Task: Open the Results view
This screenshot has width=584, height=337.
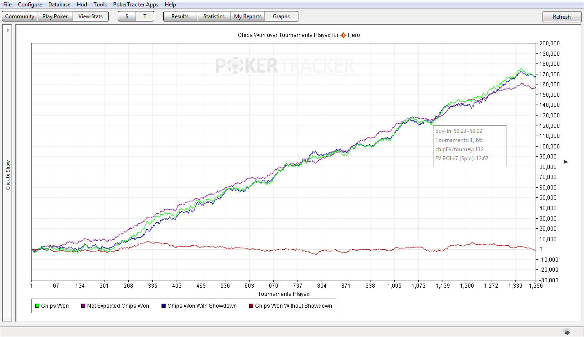Action: coord(180,16)
